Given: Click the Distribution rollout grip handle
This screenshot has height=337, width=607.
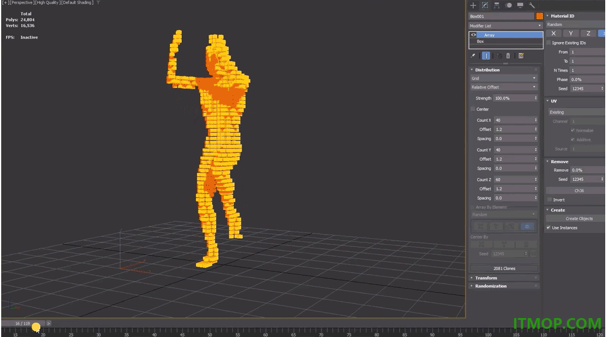Looking at the screenshot, I should (536, 70).
